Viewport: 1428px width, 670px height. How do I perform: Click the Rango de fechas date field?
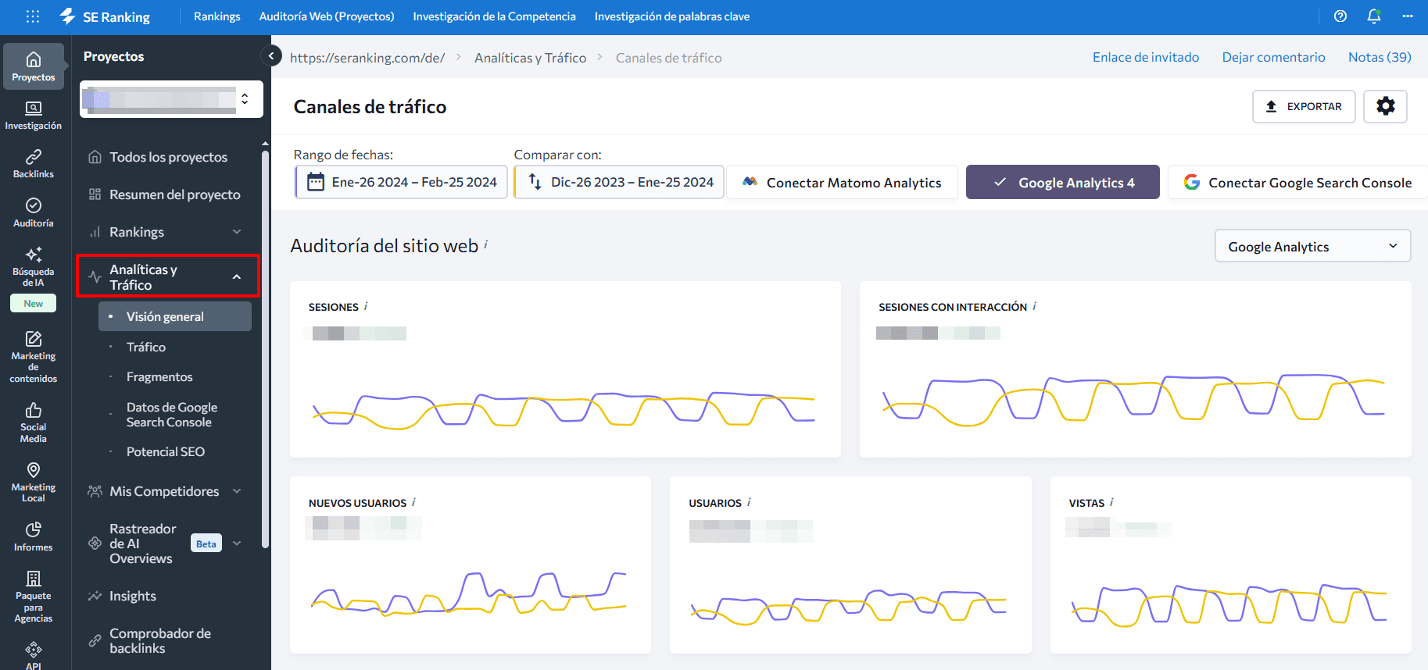(402, 182)
